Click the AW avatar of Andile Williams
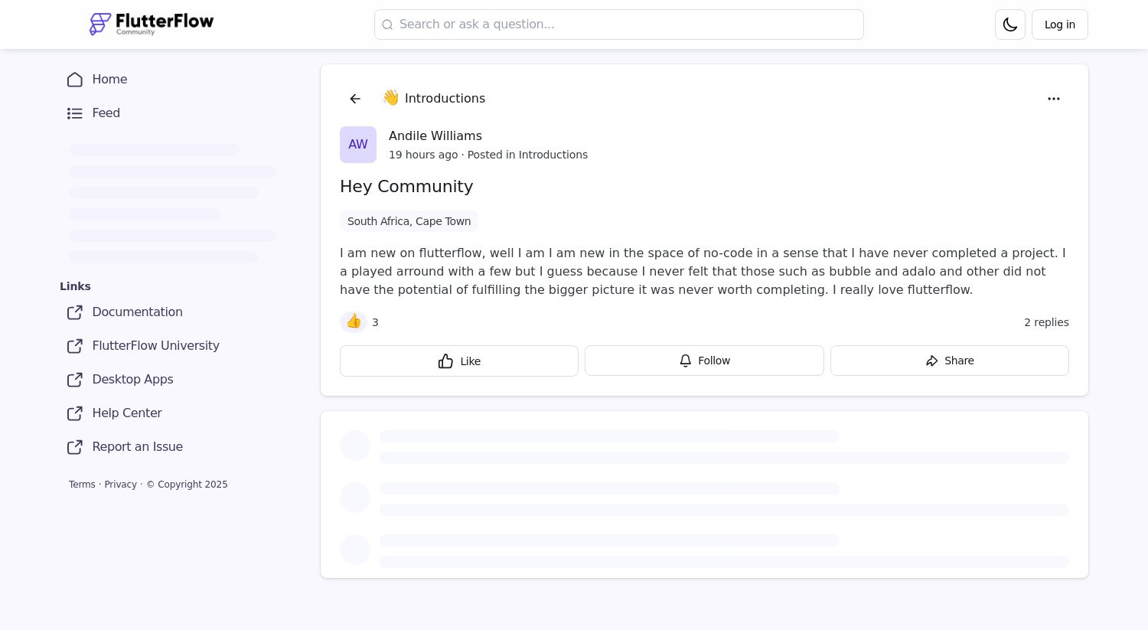Image resolution: width=1148 pixels, height=630 pixels. point(357,144)
